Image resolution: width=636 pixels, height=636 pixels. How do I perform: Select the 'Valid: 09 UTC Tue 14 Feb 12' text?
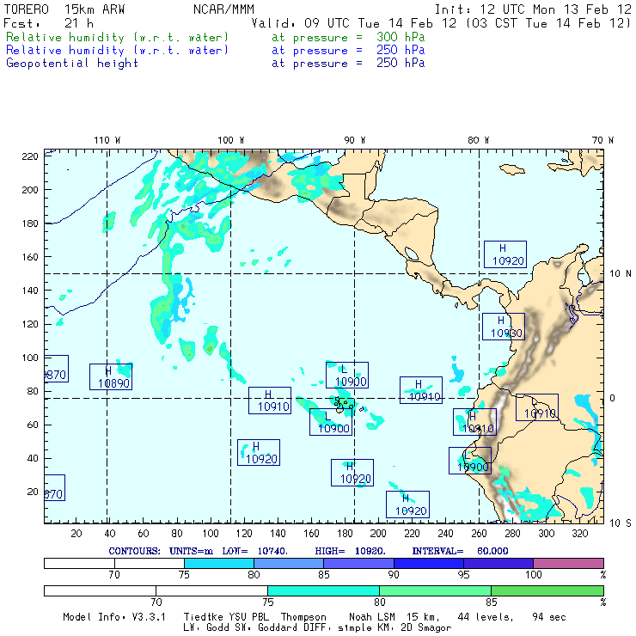(x=354, y=23)
